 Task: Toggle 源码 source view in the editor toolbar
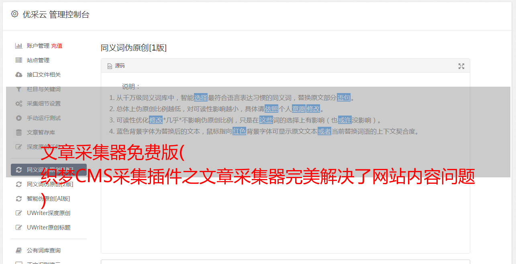(x=116, y=66)
